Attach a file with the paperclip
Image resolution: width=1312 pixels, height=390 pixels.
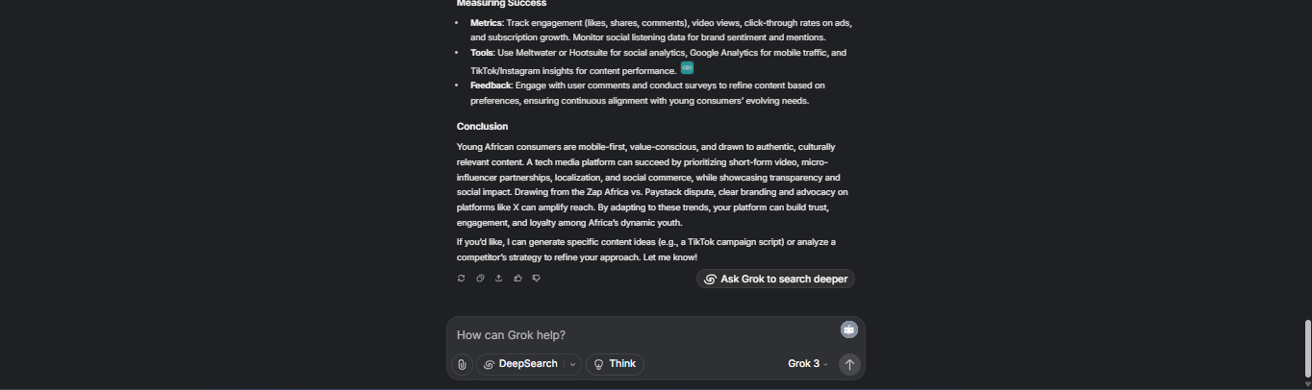coord(462,364)
